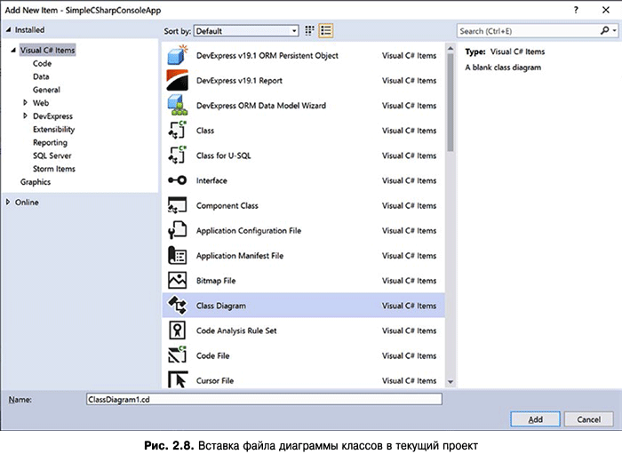The width and height of the screenshot is (622, 462).
Task: Switch to medium icons list view
Action: click(326, 30)
